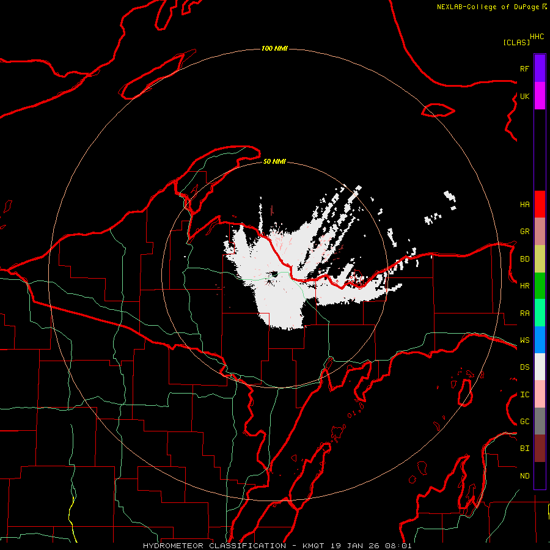Click the HA red legend swatch
The height and width of the screenshot is (550, 550).
click(540, 204)
